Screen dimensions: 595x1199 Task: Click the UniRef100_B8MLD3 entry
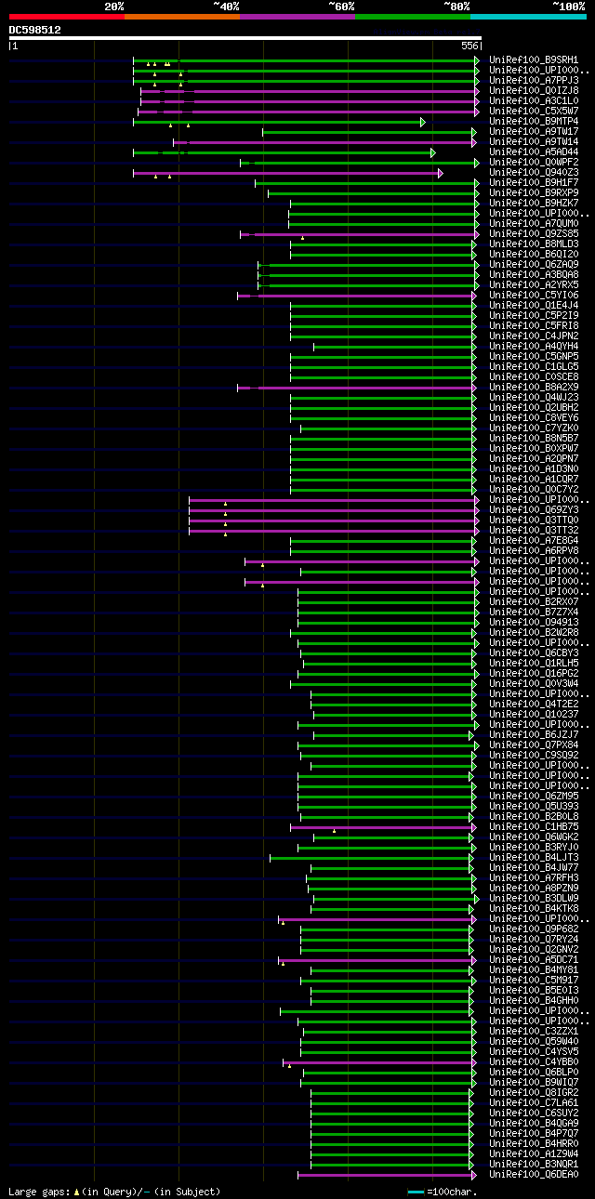pyautogui.click(x=534, y=244)
